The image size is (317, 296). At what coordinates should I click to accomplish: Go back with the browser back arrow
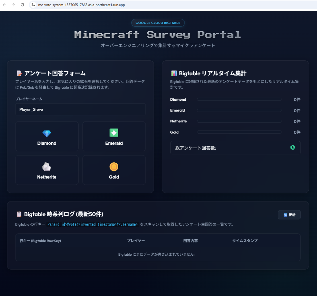4,5
